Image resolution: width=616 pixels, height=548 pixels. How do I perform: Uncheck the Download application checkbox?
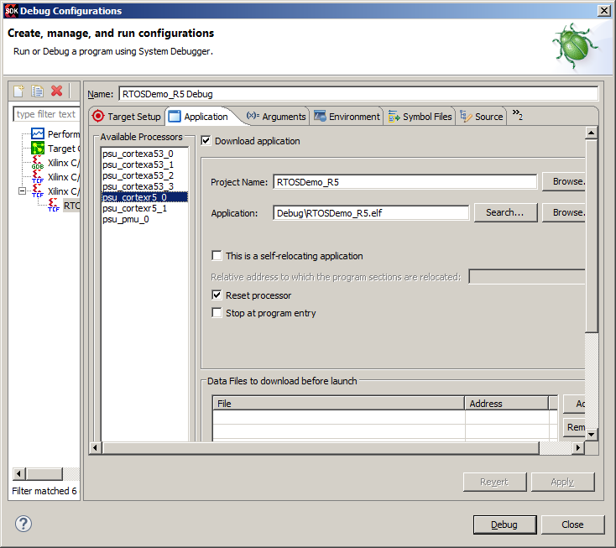[206, 141]
